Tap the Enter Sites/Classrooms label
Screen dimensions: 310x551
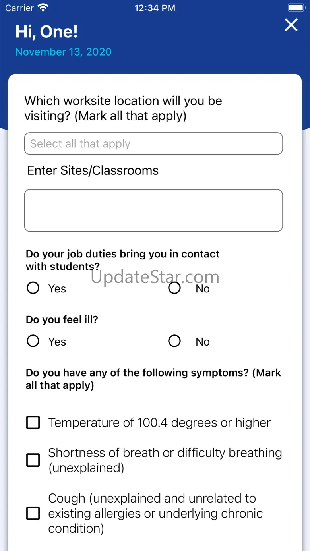tap(93, 170)
